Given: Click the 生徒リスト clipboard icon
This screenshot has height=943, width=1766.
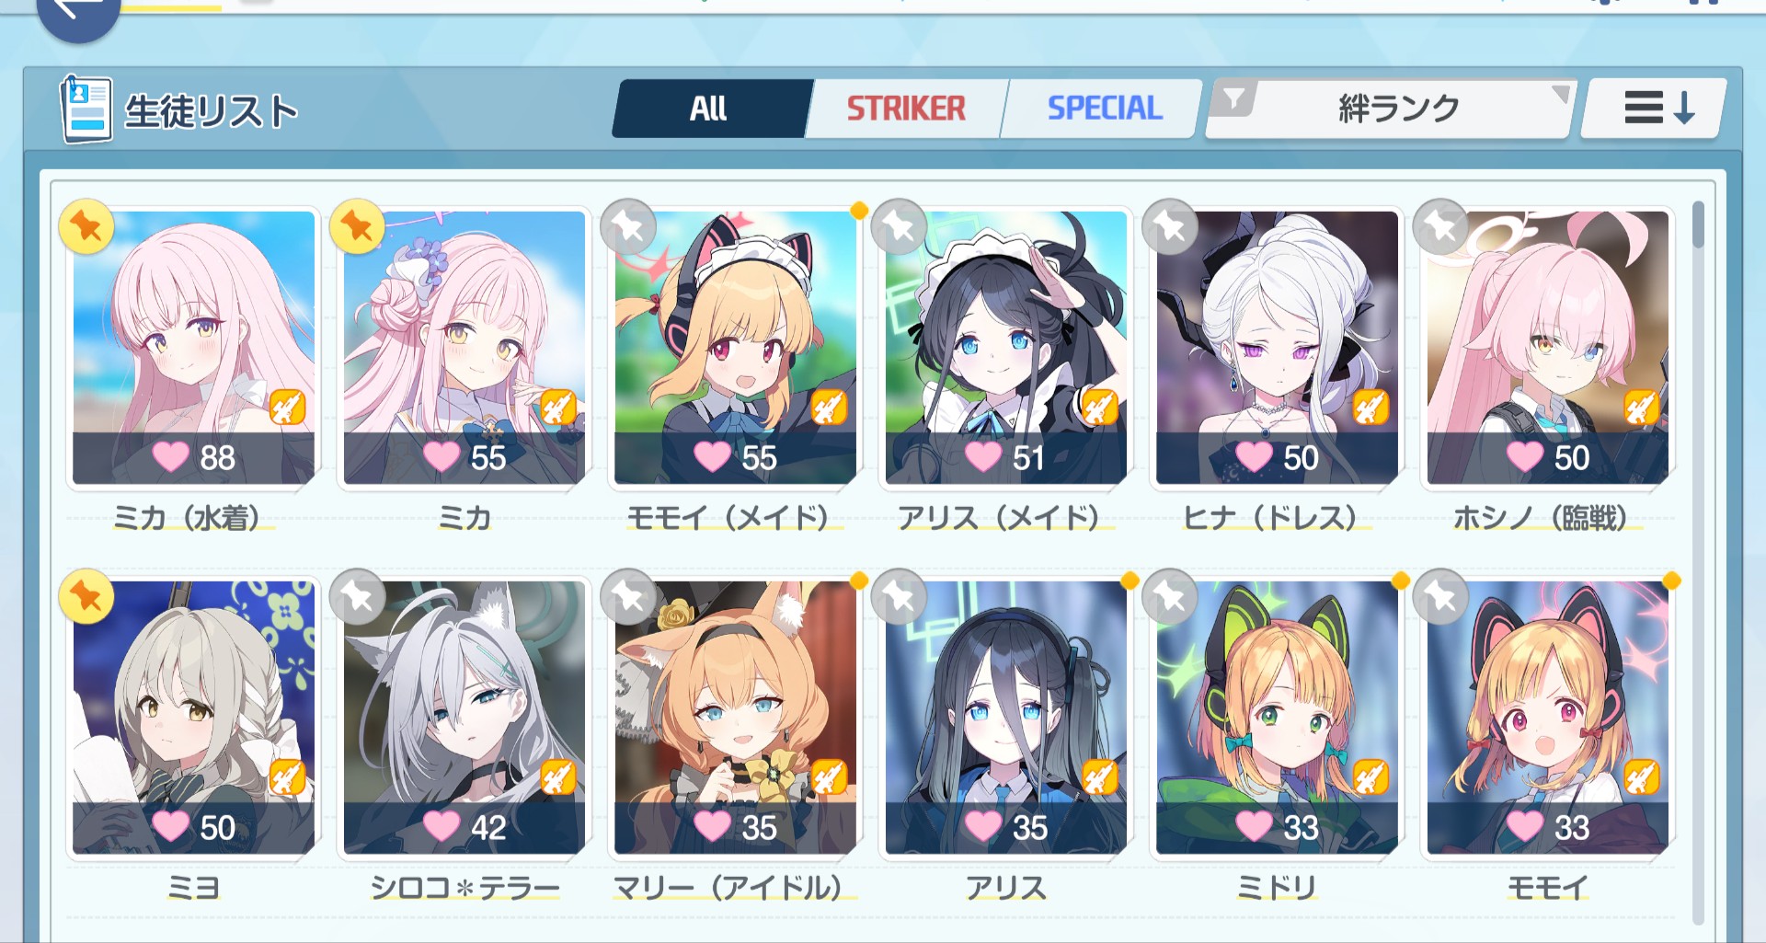Looking at the screenshot, I should pyautogui.click(x=86, y=109).
